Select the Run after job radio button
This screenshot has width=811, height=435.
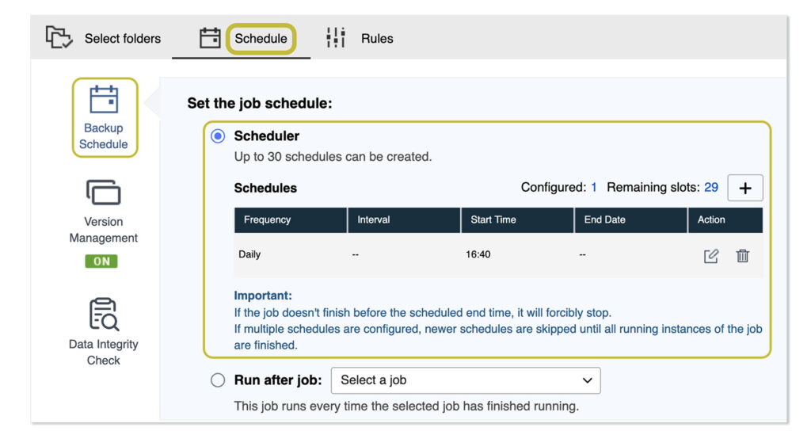tap(218, 380)
